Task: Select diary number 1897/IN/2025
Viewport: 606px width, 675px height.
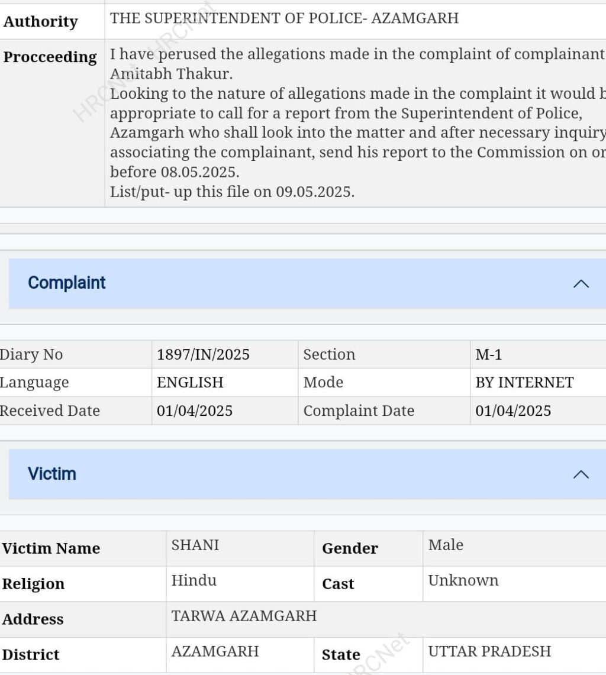Action: click(x=203, y=355)
